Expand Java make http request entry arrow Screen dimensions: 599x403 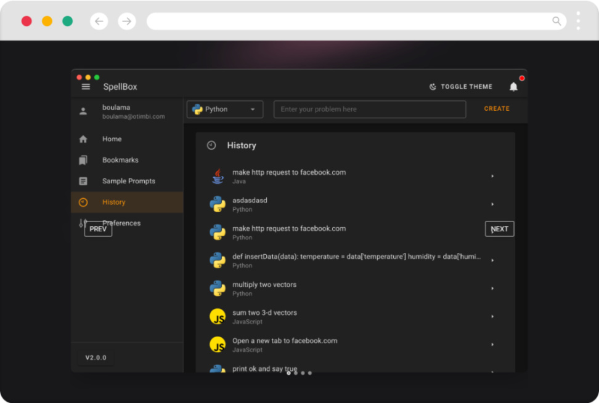click(492, 176)
